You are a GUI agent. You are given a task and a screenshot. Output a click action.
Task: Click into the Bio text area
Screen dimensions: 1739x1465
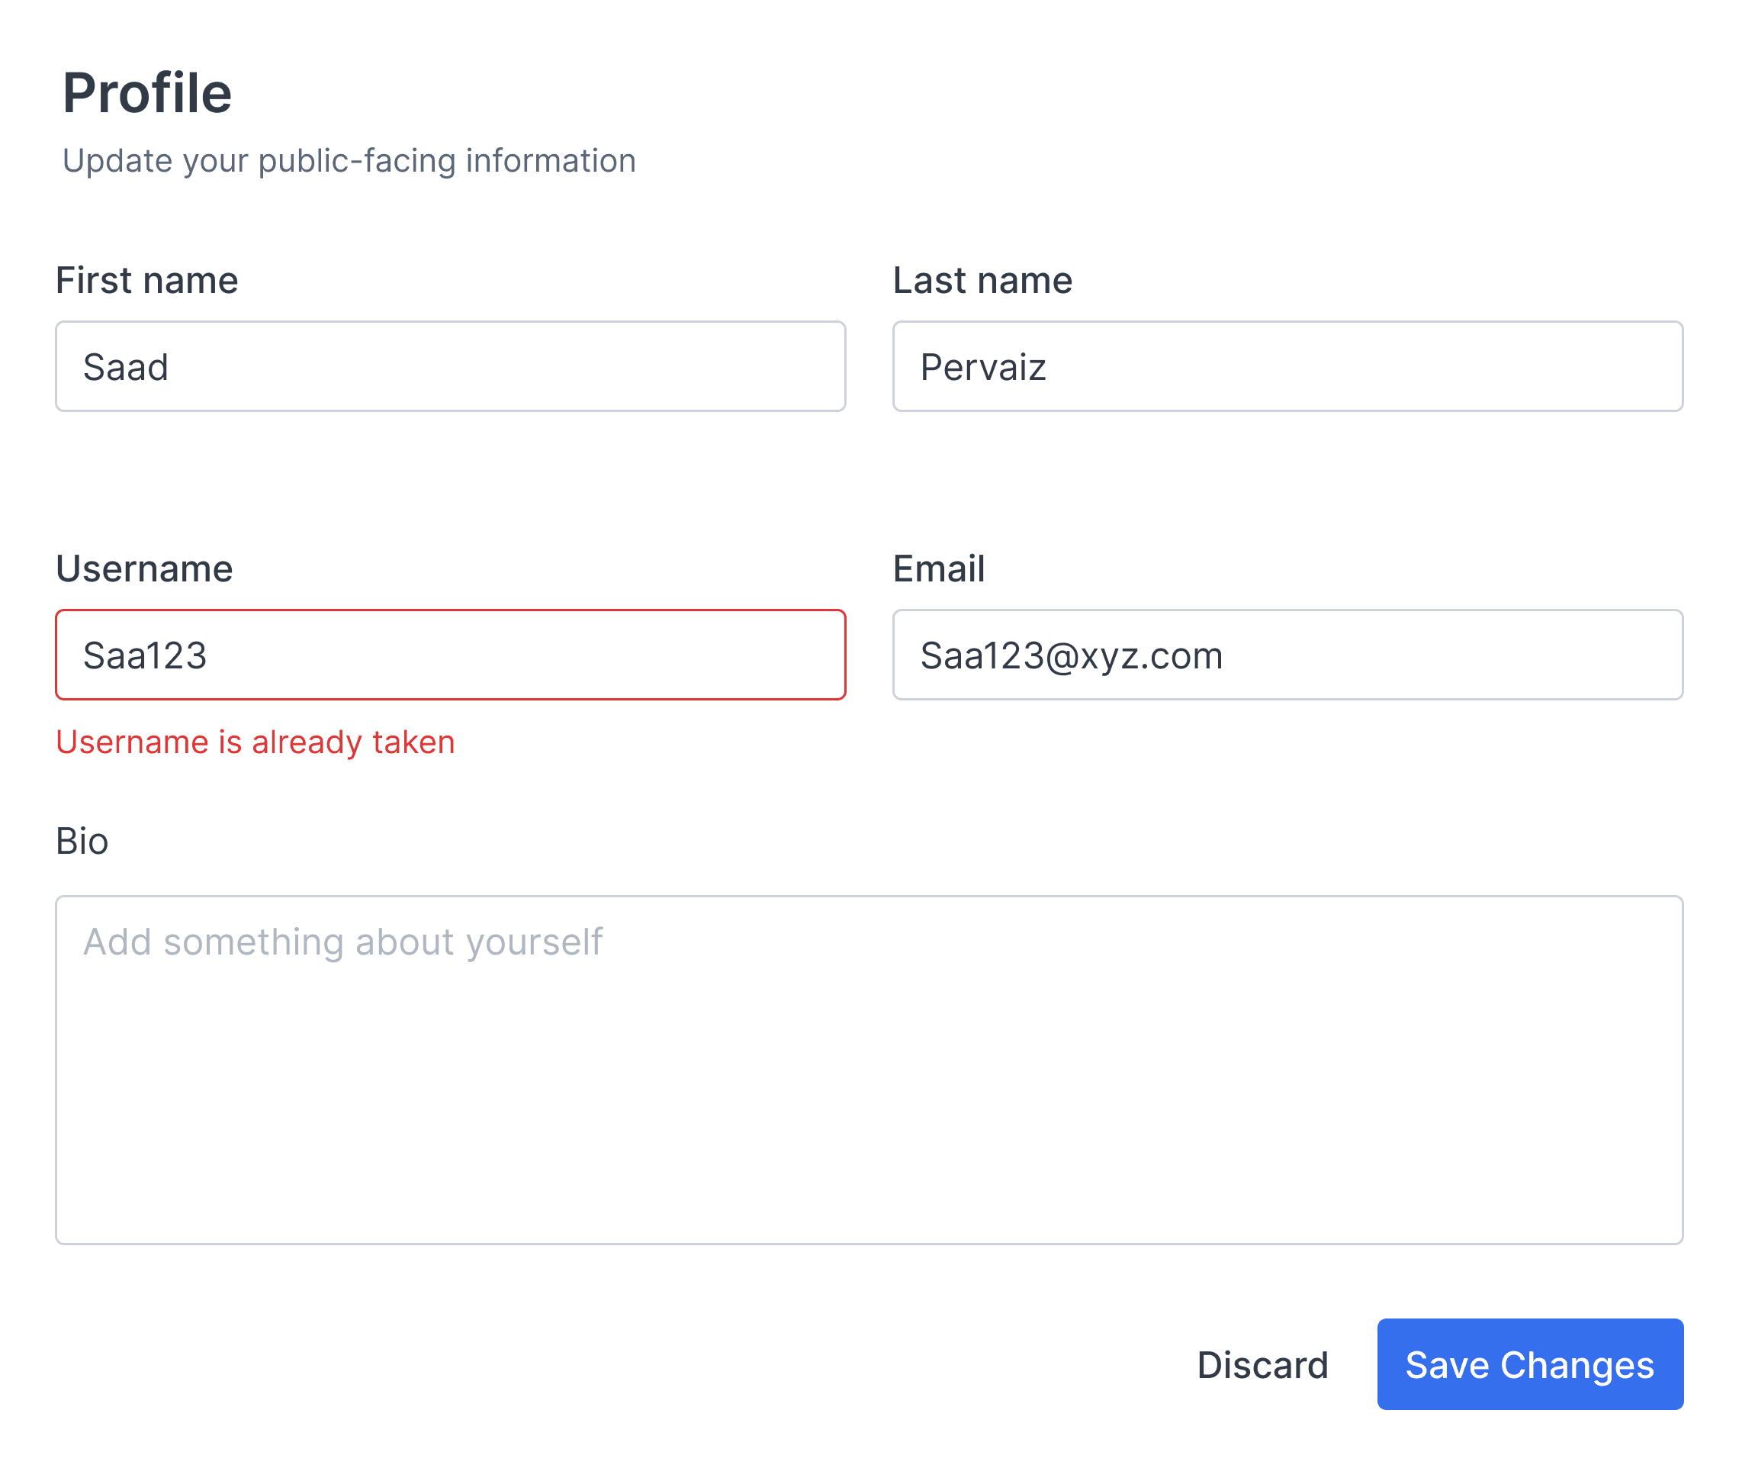(869, 1071)
